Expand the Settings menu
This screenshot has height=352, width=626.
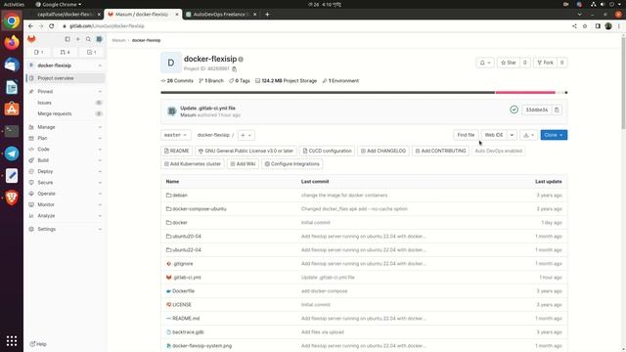[x=66, y=229]
